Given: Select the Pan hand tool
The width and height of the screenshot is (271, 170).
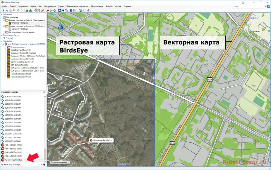Looking at the screenshot, I should pos(36,10).
